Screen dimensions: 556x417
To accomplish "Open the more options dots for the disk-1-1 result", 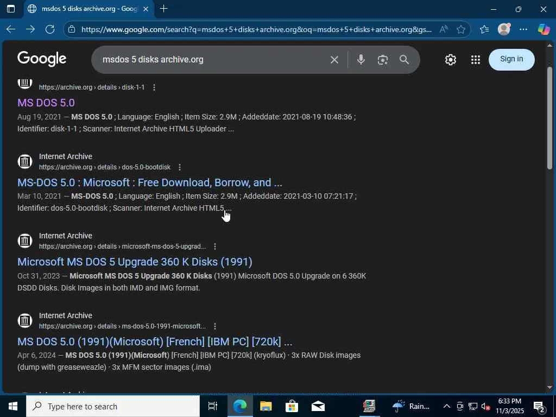I will click(154, 87).
